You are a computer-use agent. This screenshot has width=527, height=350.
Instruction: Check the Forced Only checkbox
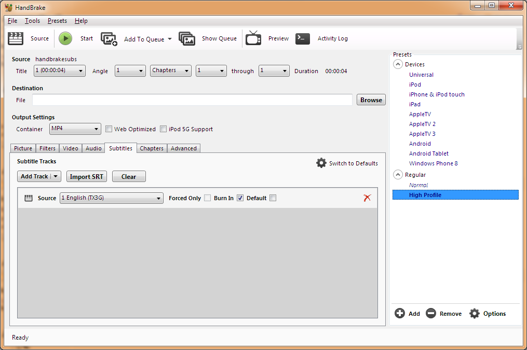207,198
